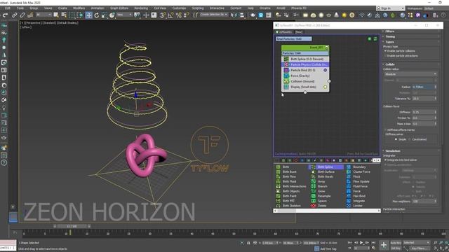Open the selection filter All dropdown
449x252 pixels.
tap(43, 15)
